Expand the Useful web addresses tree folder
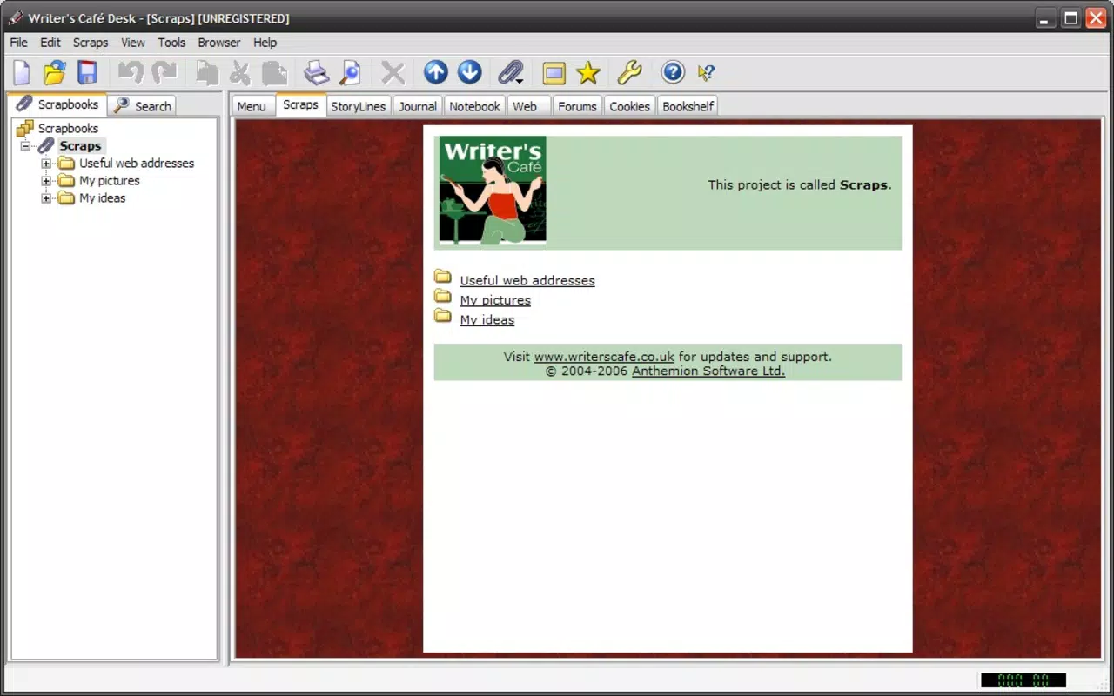The image size is (1114, 696). point(47,164)
